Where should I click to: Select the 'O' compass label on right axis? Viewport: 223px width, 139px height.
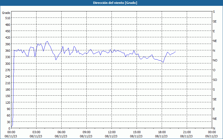pos(214,70)
